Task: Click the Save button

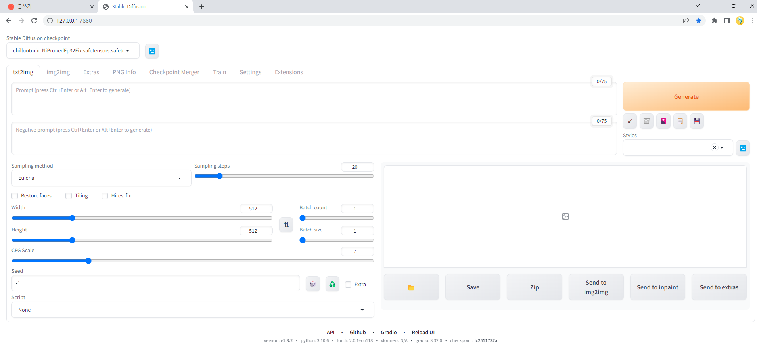Action: (x=473, y=287)
